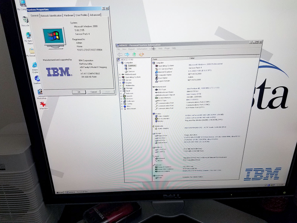The height and width of the screenshot is (223, 297).
Task: Click the AIDA32 Back arrow toolbar icon
Action: [120, 55]
